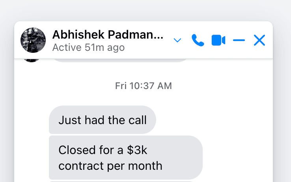The image size is (291, 182).
Task: Click the cut-off message bubble at the bottom
Action: click(121, 182)
